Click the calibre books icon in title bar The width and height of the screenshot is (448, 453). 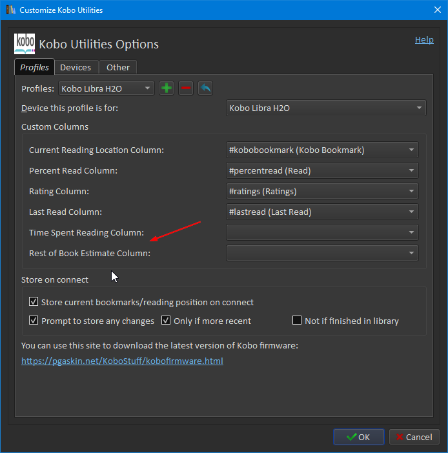click(x=11, y=10)
